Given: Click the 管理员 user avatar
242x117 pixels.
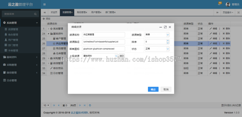Looking at the screenshot, I should tap(228, 5).
